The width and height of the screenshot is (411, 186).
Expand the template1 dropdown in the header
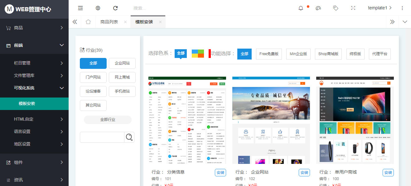379,8
